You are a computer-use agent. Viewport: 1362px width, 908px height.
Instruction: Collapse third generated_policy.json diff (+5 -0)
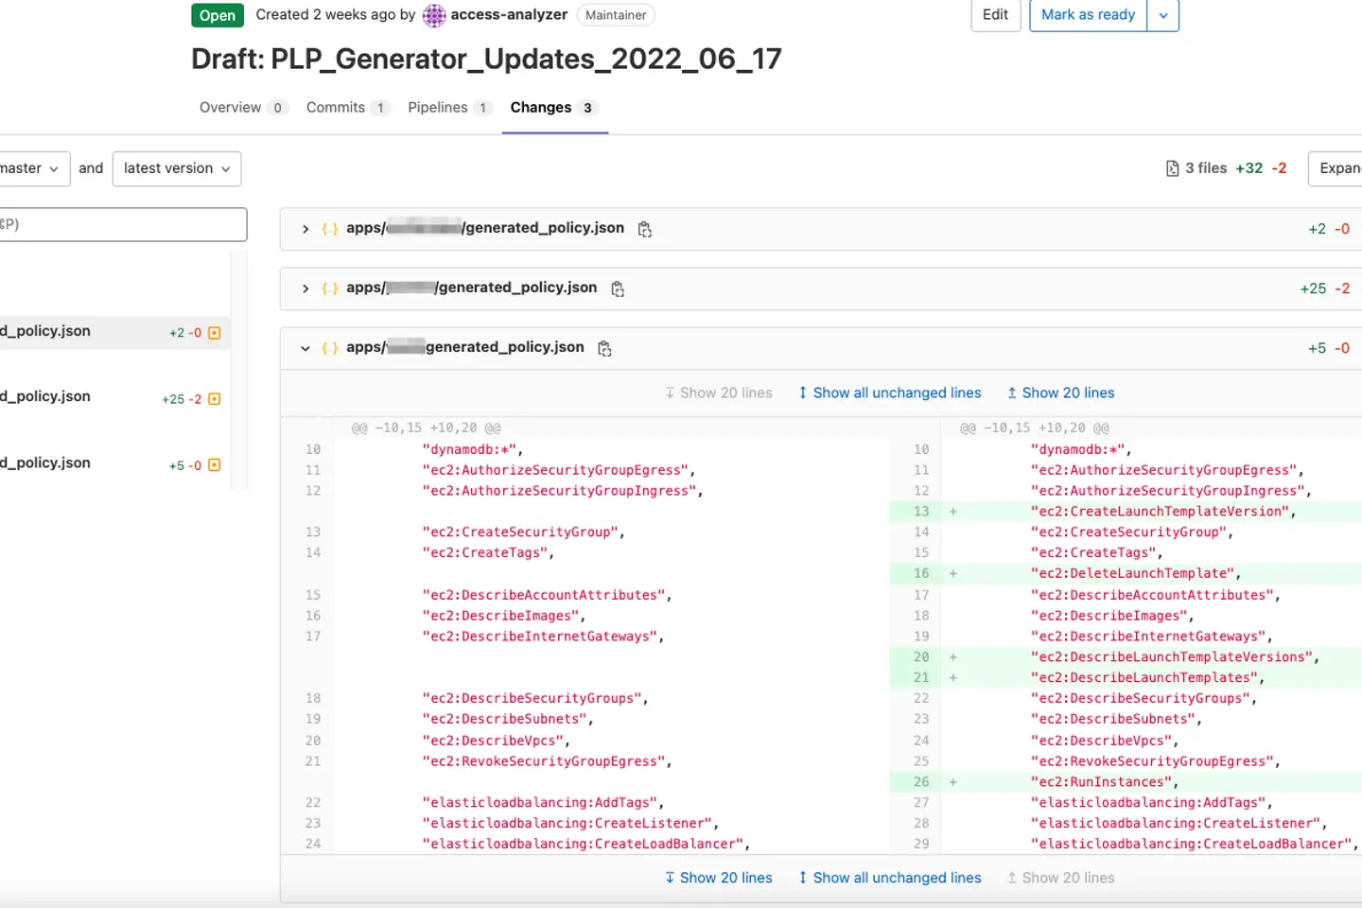pos(305,348)
